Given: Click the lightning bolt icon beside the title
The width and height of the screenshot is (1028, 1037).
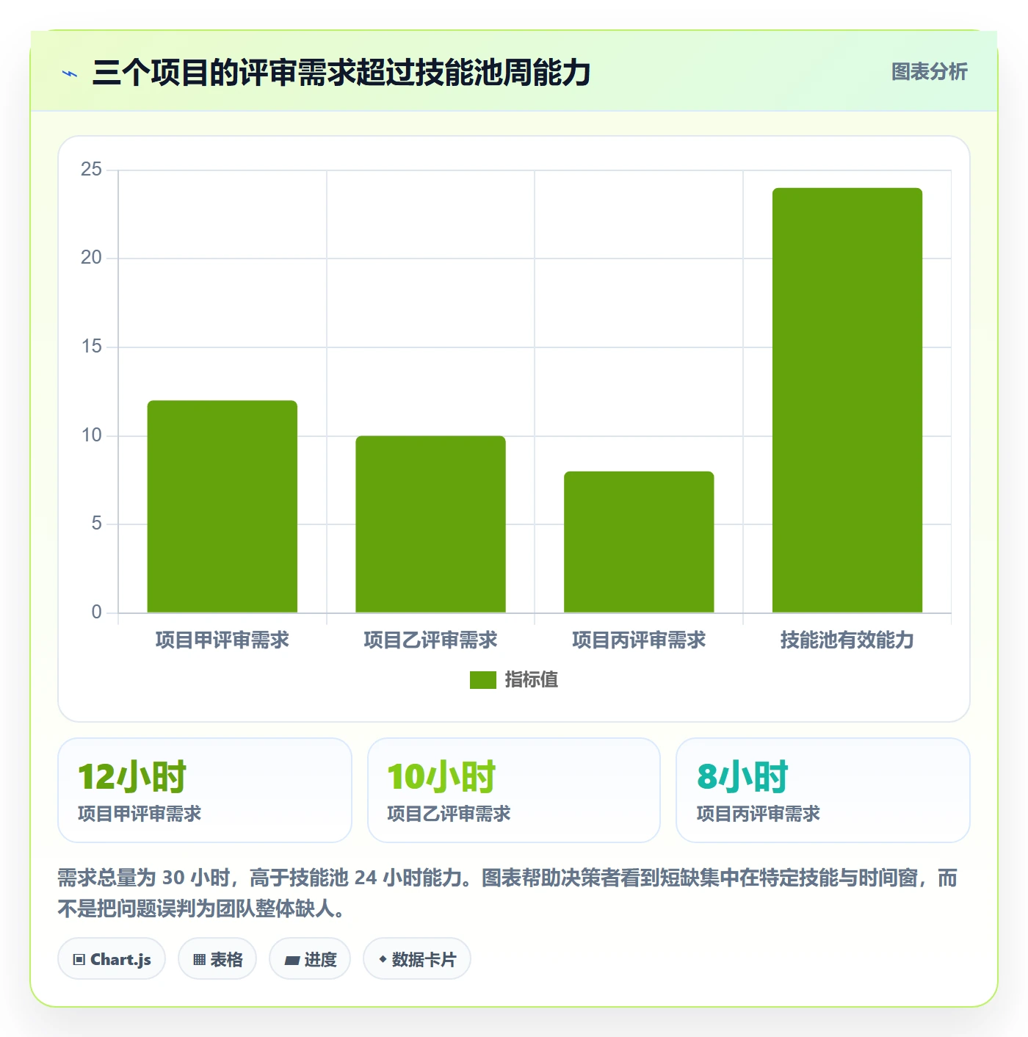Looking at the screenshot, I should (70, 73).
